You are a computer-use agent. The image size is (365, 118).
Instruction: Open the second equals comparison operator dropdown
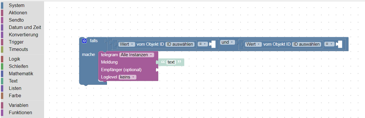point(329,44)
